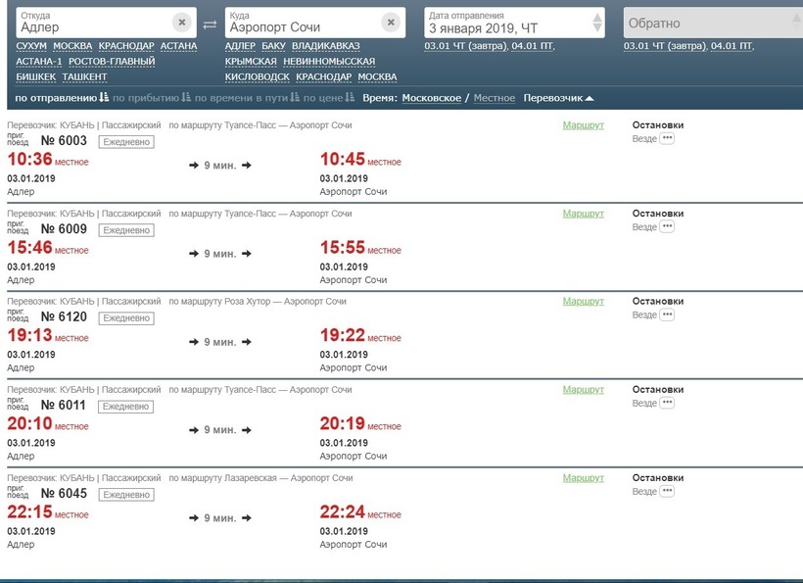803x583 pixels.
Task: Open Маршрут link for train № 6009
Action: pos(584,214)
